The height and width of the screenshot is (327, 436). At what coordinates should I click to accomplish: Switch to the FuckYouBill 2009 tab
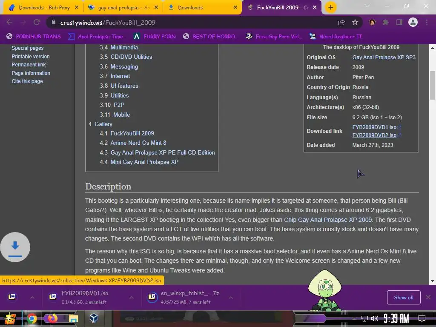point(283,8)
